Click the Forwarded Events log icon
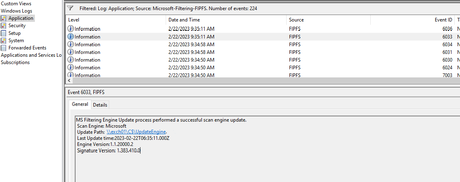 point(3,48)
